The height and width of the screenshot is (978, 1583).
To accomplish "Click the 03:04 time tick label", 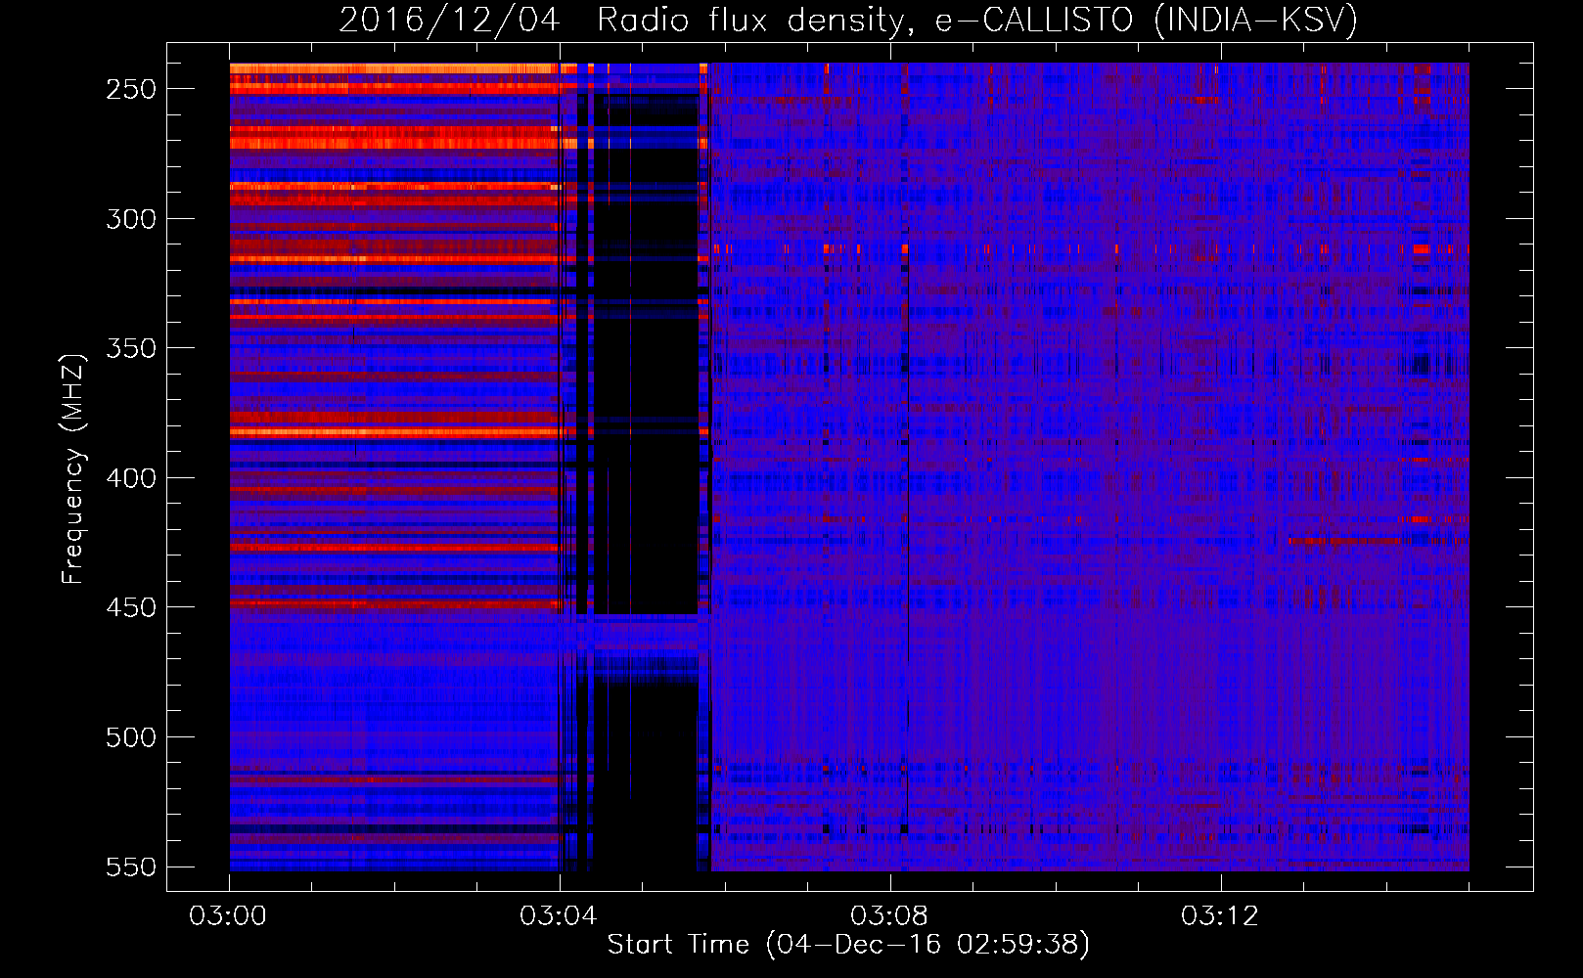I will tap(559, 916).
